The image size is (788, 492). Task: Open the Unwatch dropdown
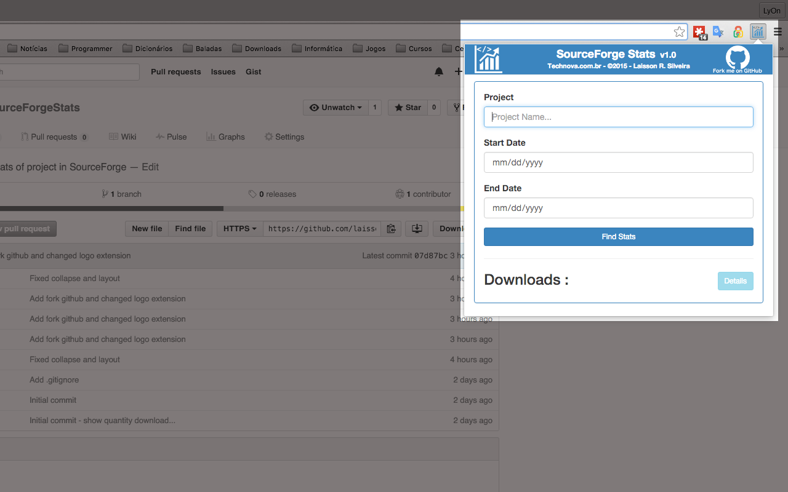(335, 107)
